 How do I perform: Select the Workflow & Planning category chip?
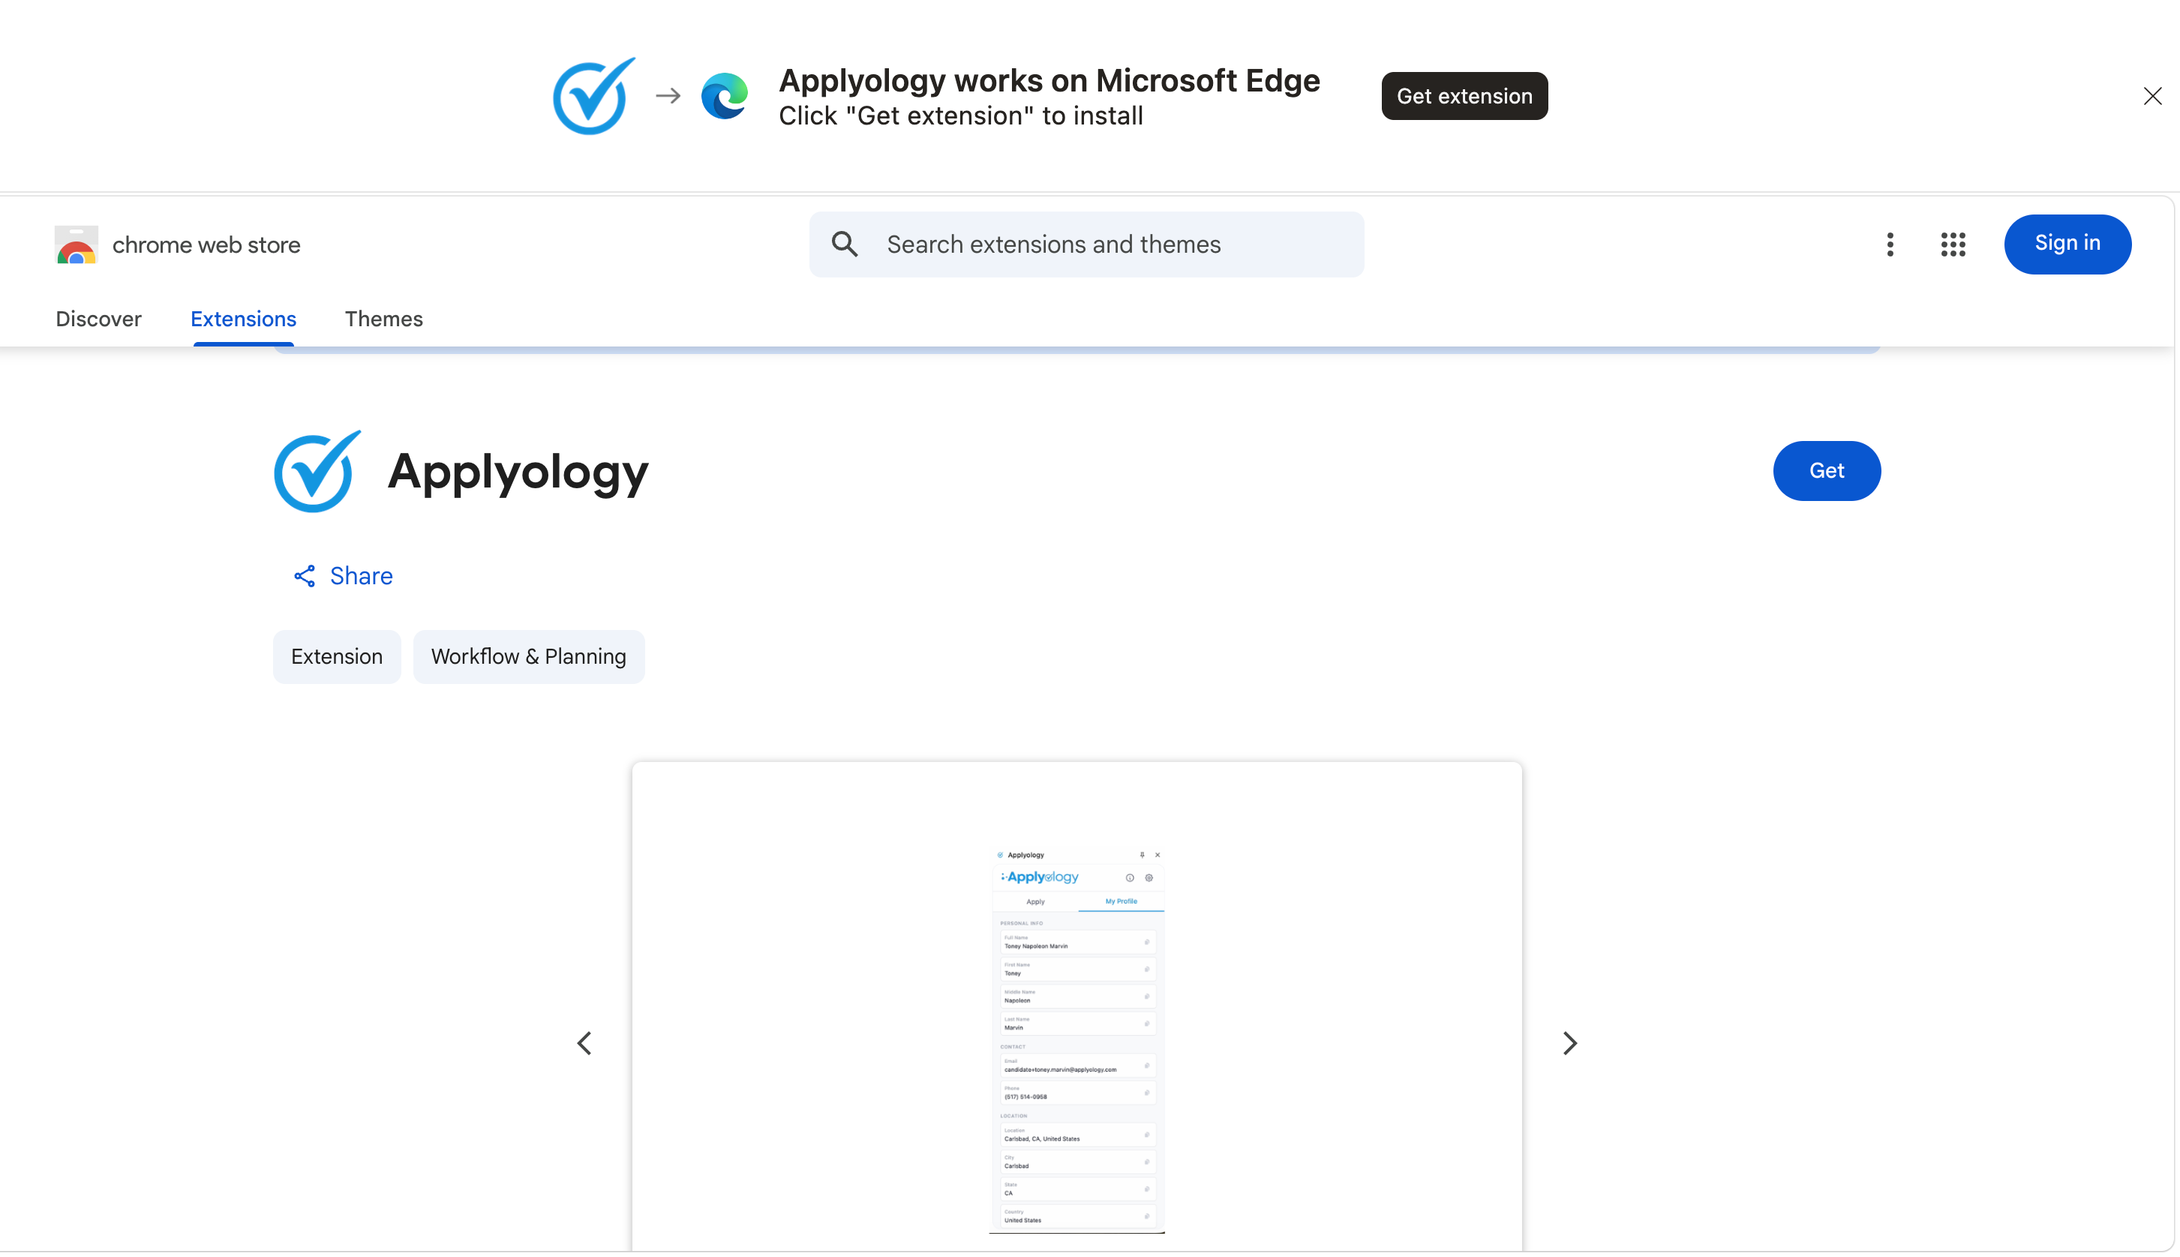[528, 656]
